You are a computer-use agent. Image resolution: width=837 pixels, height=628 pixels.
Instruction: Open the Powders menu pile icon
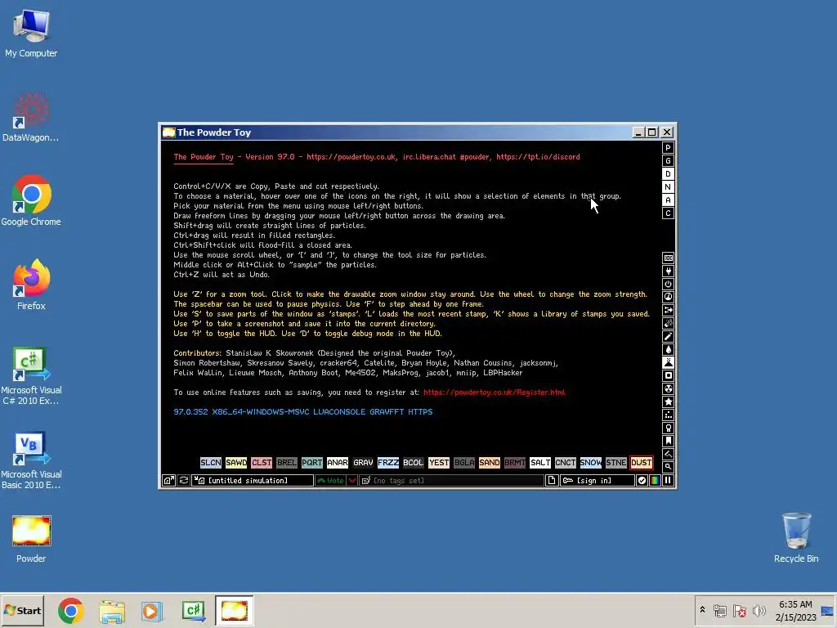[668, 362]
